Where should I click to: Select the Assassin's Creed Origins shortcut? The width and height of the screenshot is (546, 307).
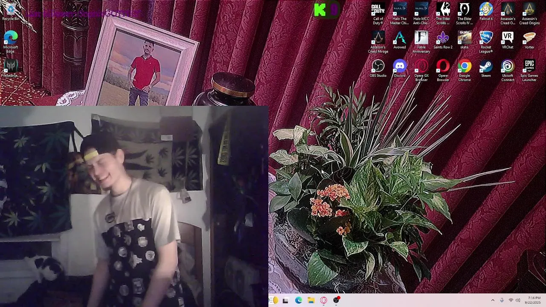(529, 13)
